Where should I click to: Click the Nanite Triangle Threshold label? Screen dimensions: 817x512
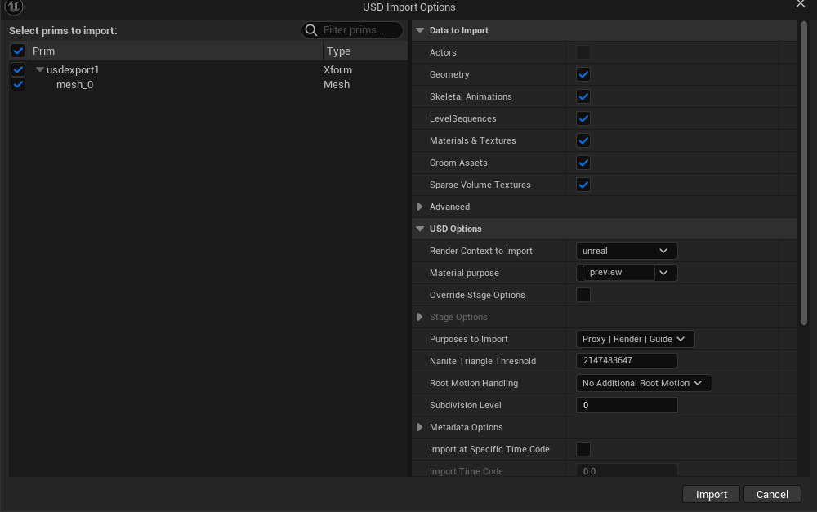tap(483, 361)
